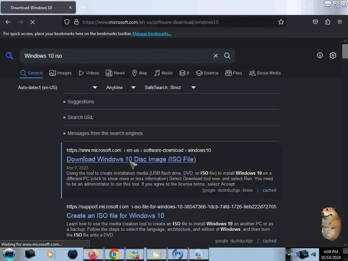
Task: Open tracking protection shield icon
Action: [x=67, y=22]
